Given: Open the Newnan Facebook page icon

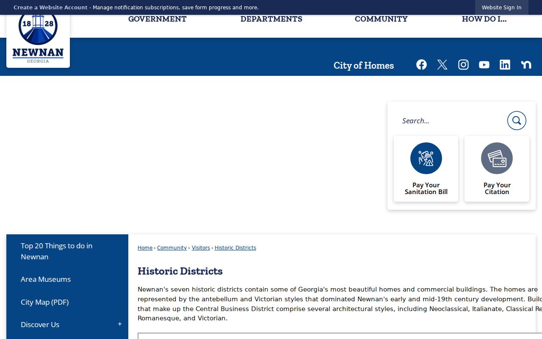Looking at the screenshot, I should [421, 64].
